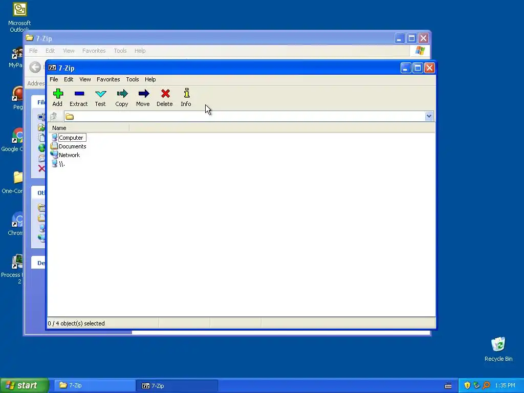Select the Peg desktop shortcut icon

17,94
